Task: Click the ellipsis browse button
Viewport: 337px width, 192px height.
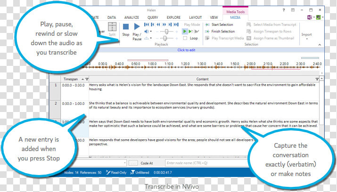Action: pyautogui.click(x=133, y=163)
